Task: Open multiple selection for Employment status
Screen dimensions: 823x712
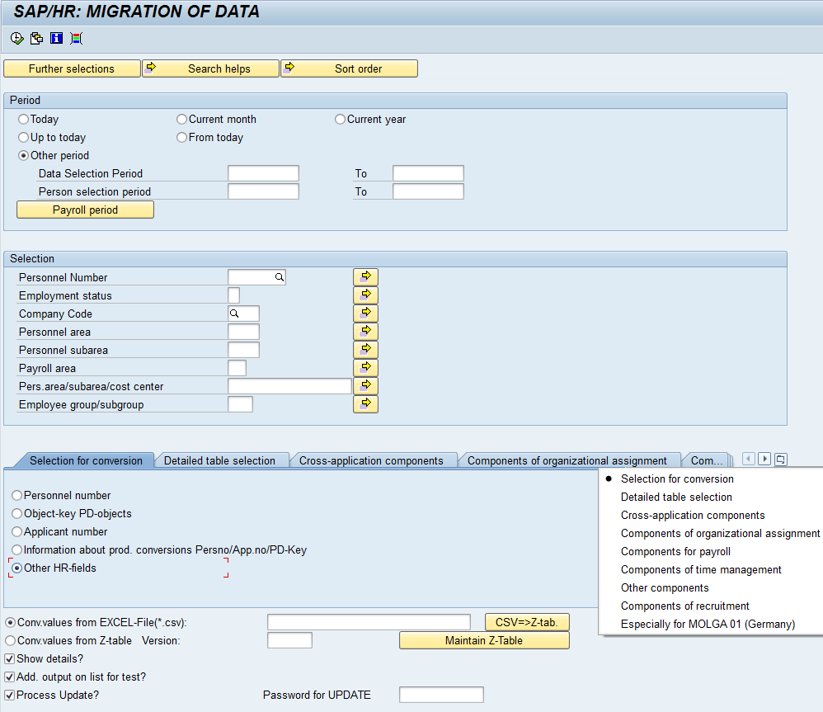Action: click(366, 295)
